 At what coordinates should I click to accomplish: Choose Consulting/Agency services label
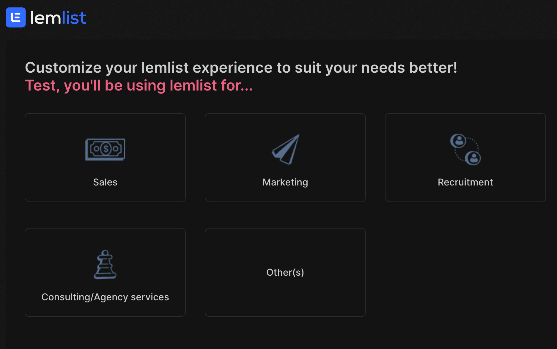point(105,297)
